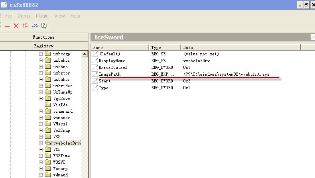
Task: Click the usbuhci folder icon
Action: [x=48, y=79]
